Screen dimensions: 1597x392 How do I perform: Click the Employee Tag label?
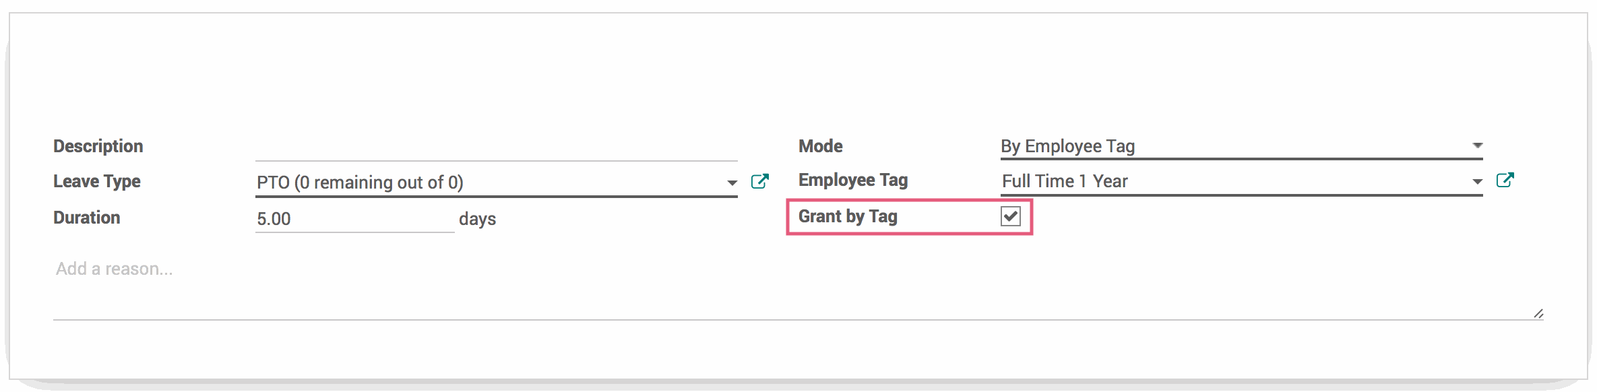pyautogui.click(x=853, y=180)
